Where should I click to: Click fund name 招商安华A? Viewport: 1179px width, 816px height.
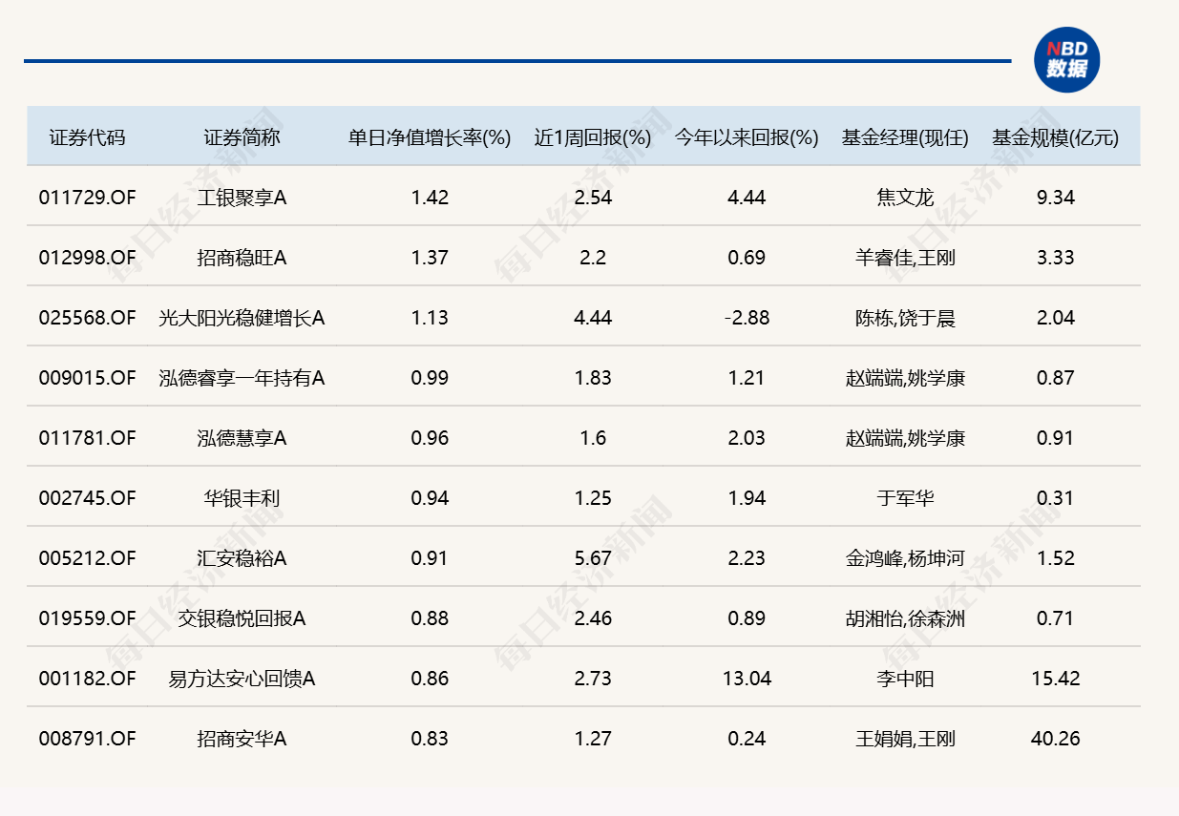pos(242,739)
